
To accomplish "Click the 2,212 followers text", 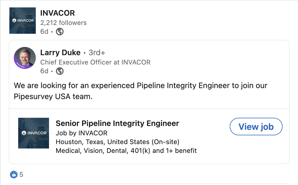I will pyautogui.click(x=63, y=23).
